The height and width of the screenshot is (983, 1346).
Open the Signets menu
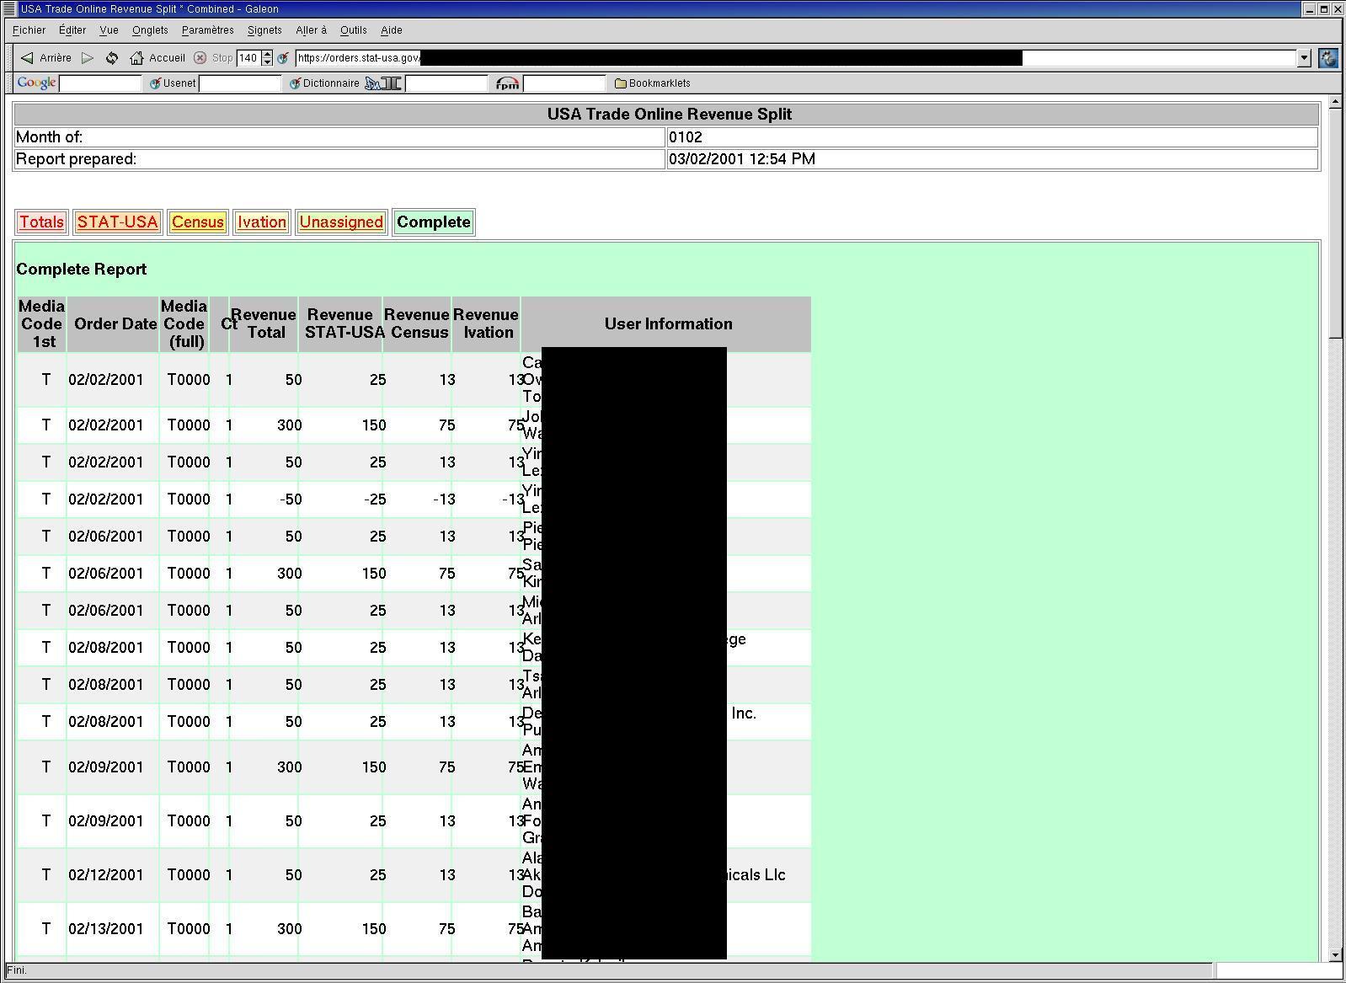(264, 30)
